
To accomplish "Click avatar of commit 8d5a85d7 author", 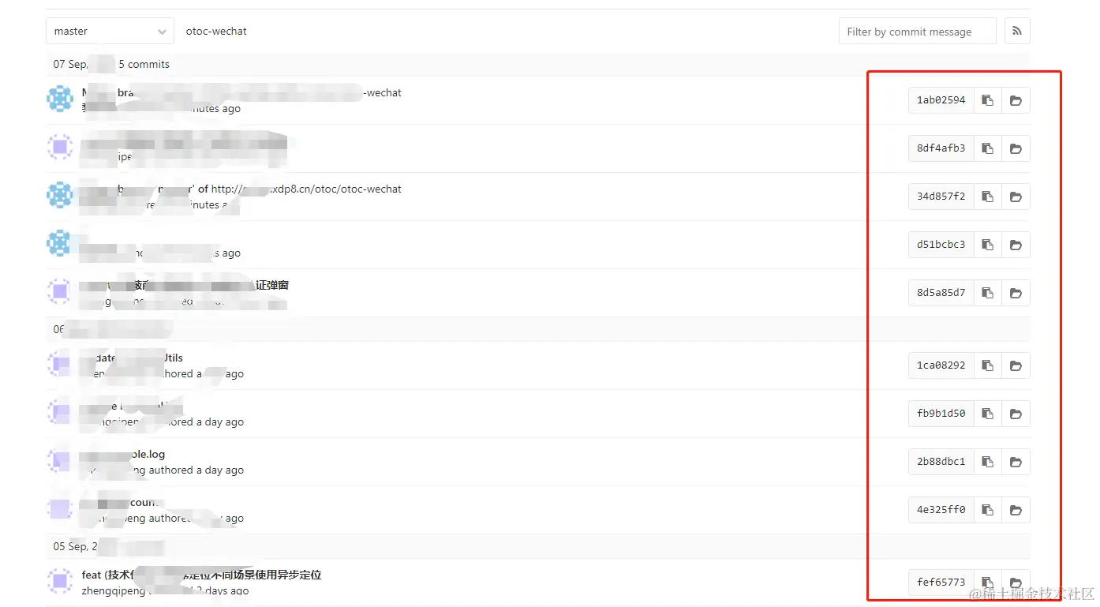I will (x=60, y=292).
